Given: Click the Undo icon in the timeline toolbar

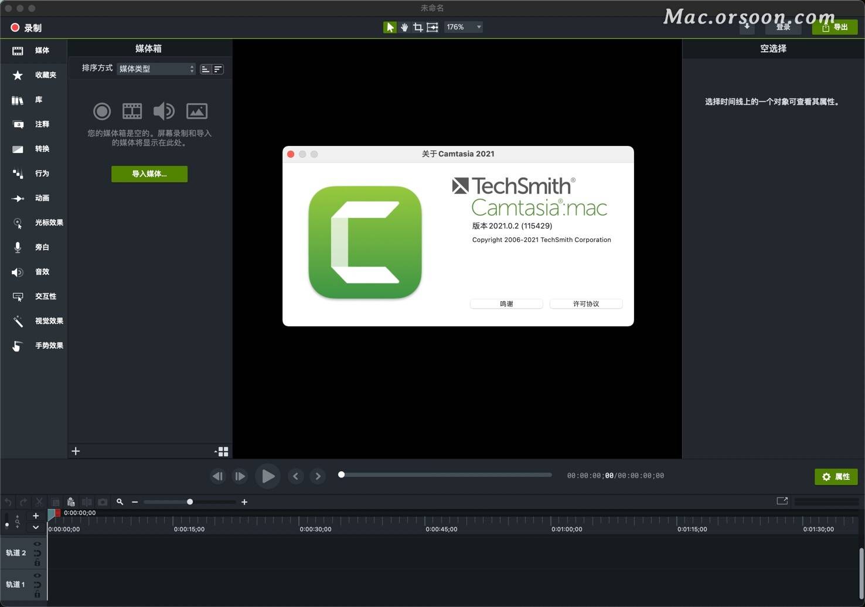Looking at the screenshot, I should tap(8, 502).
